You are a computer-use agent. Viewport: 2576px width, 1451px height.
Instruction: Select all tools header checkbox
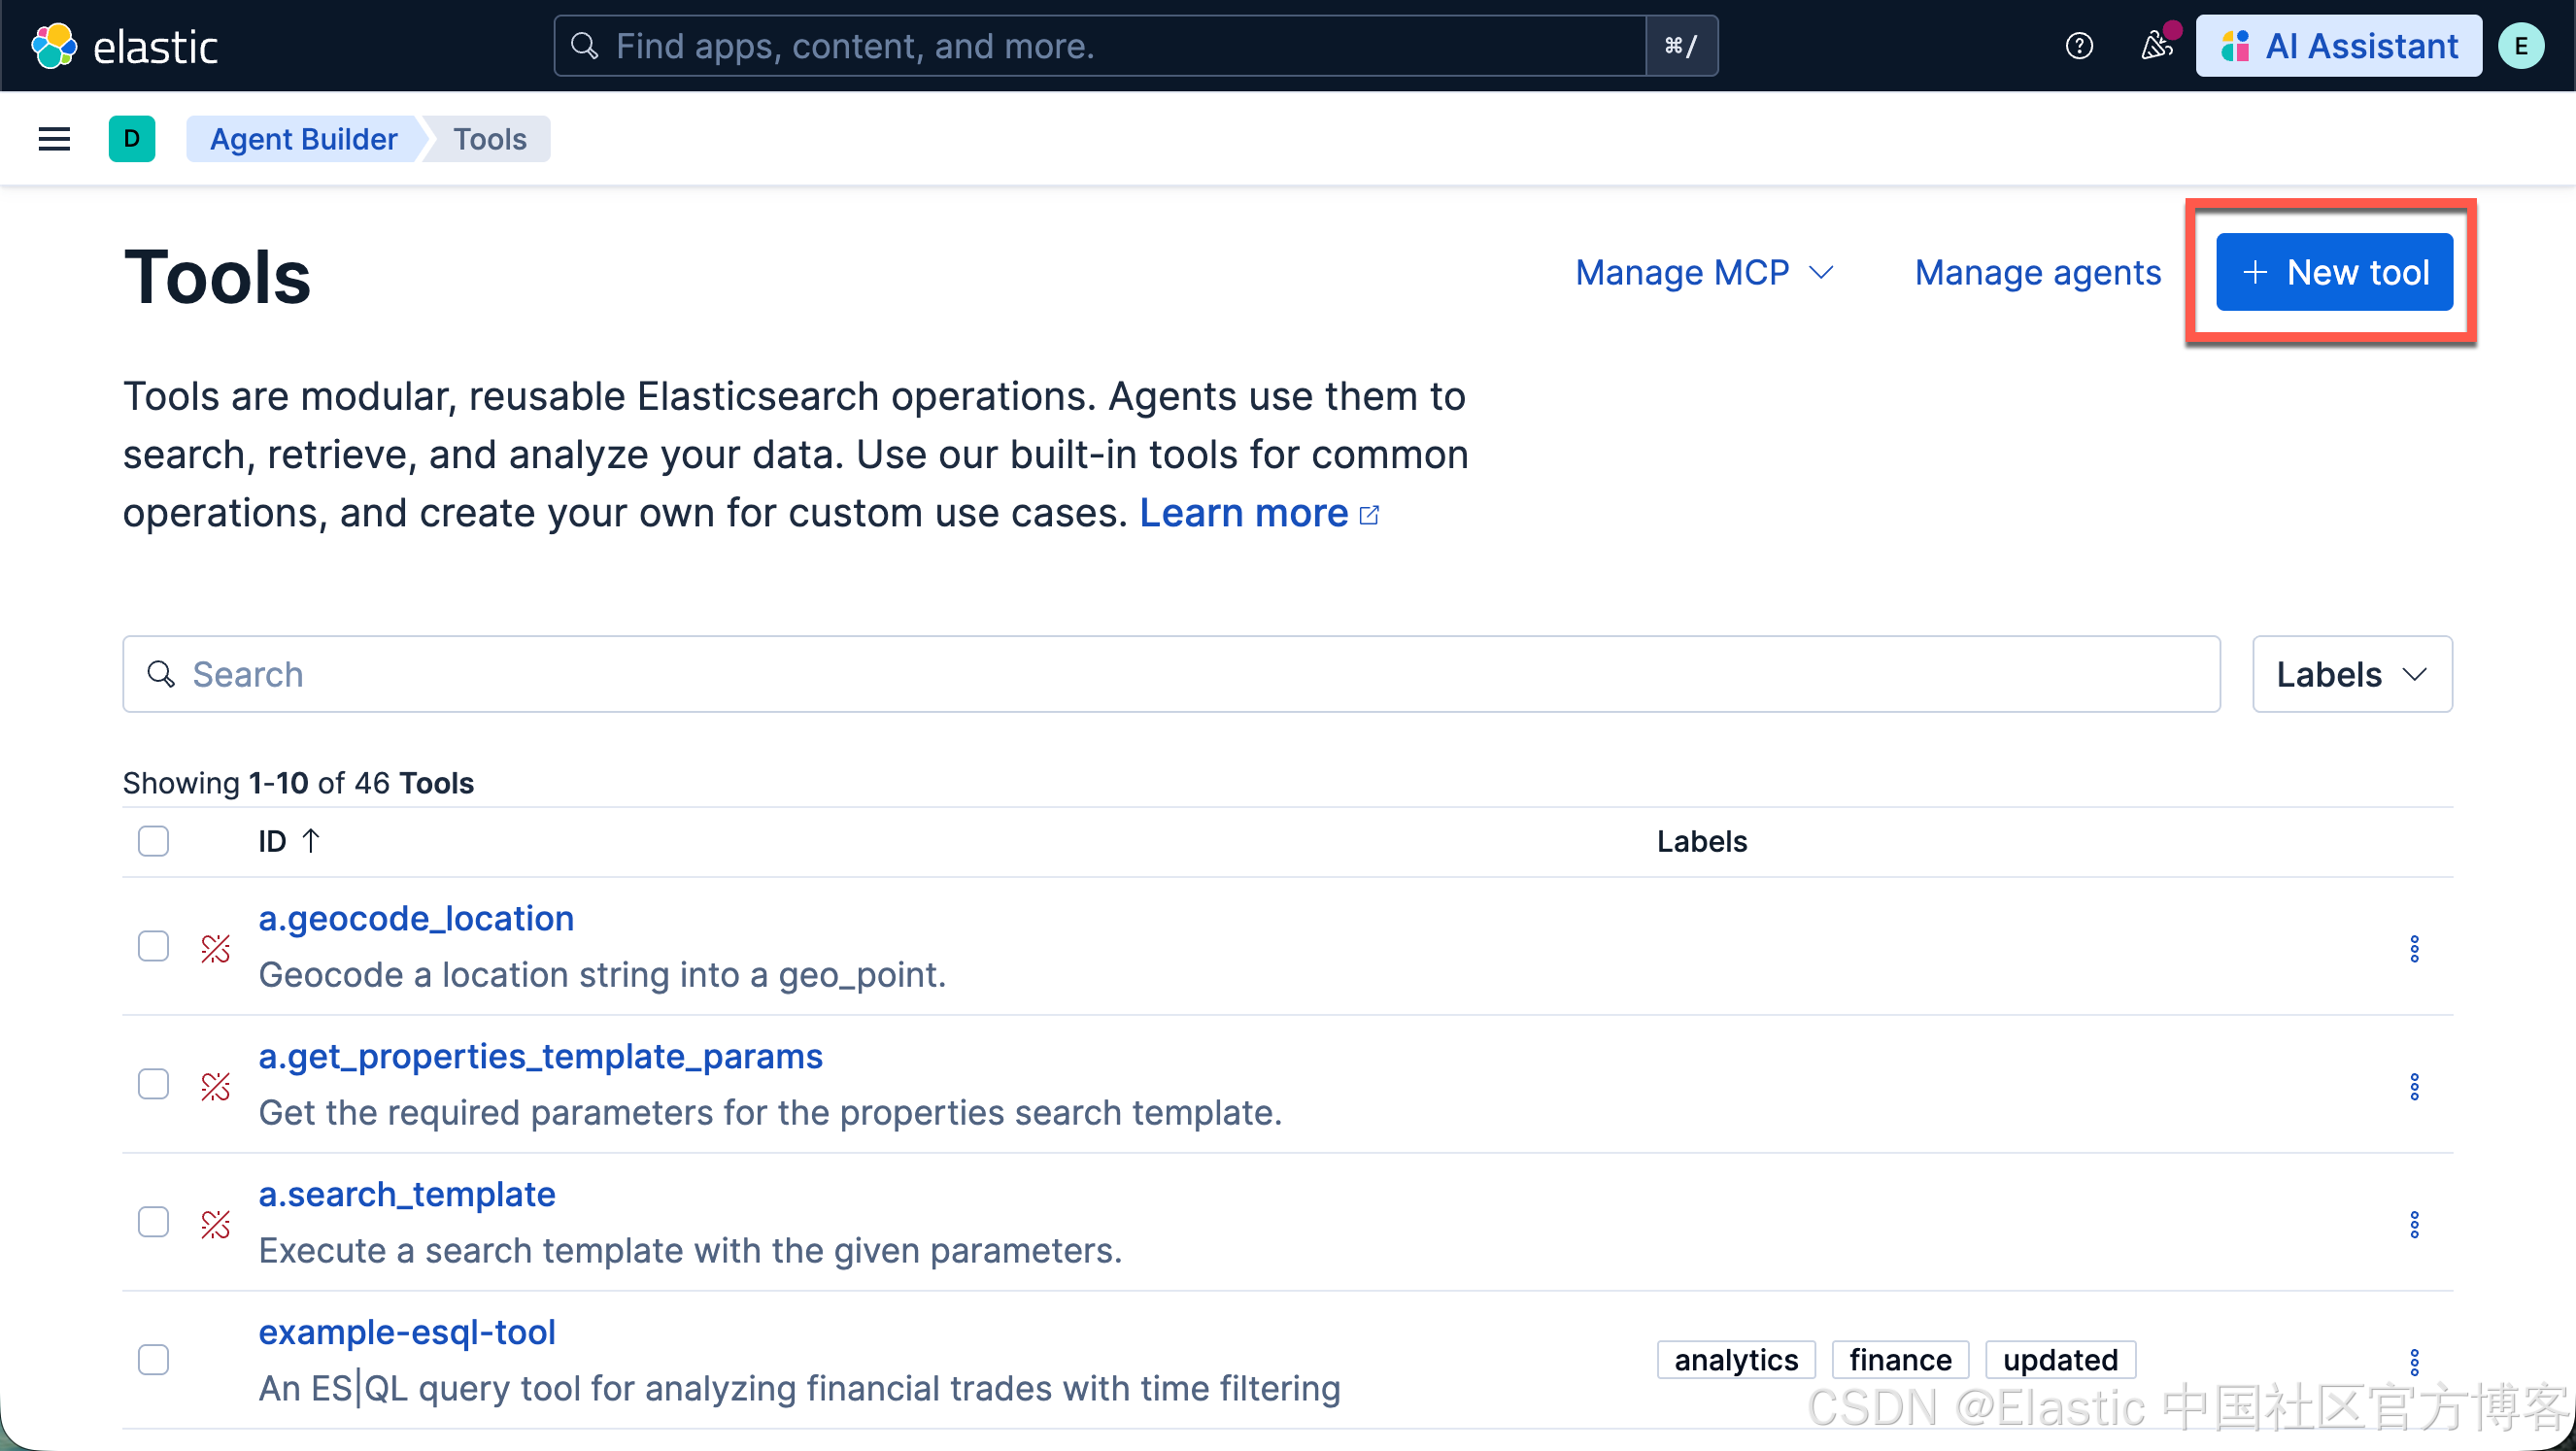(153, 841)
